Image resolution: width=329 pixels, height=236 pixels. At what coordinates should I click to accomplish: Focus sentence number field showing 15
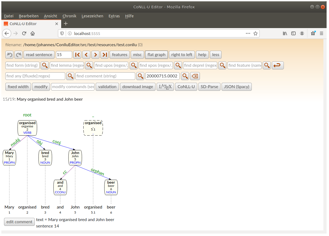point(64,55)
